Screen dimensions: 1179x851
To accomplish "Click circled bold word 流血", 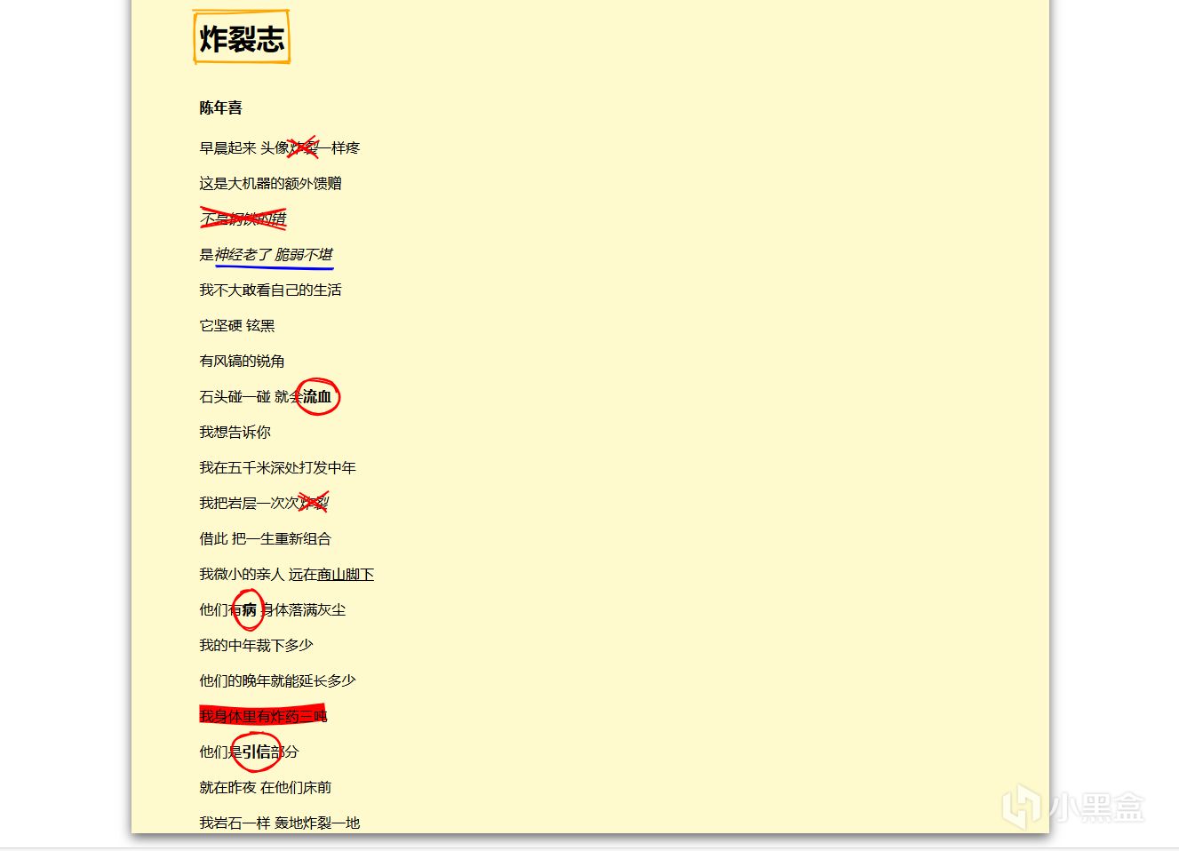I will pyautogui.click(x=317, y=396).
